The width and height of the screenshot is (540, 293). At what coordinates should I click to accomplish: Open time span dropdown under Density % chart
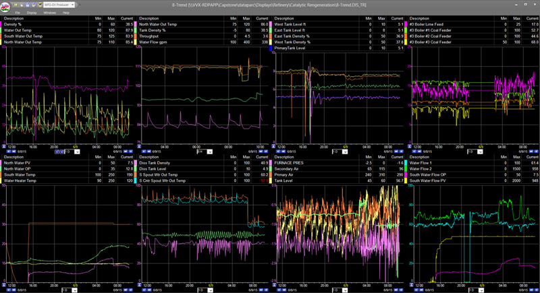(x=77, y=152)
